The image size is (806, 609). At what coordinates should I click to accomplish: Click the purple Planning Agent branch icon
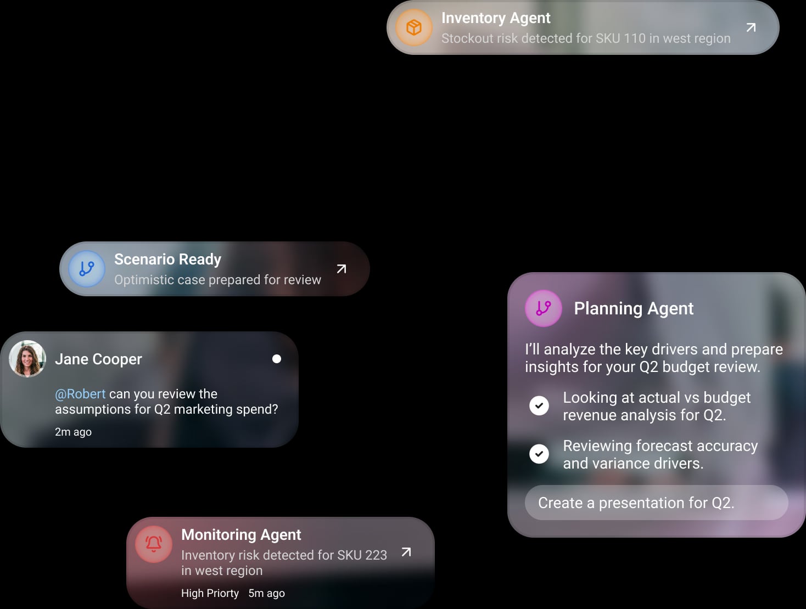544,308
